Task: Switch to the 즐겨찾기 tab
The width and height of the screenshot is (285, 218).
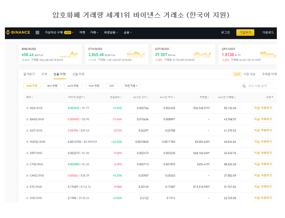Action: [x=29, y=74]
